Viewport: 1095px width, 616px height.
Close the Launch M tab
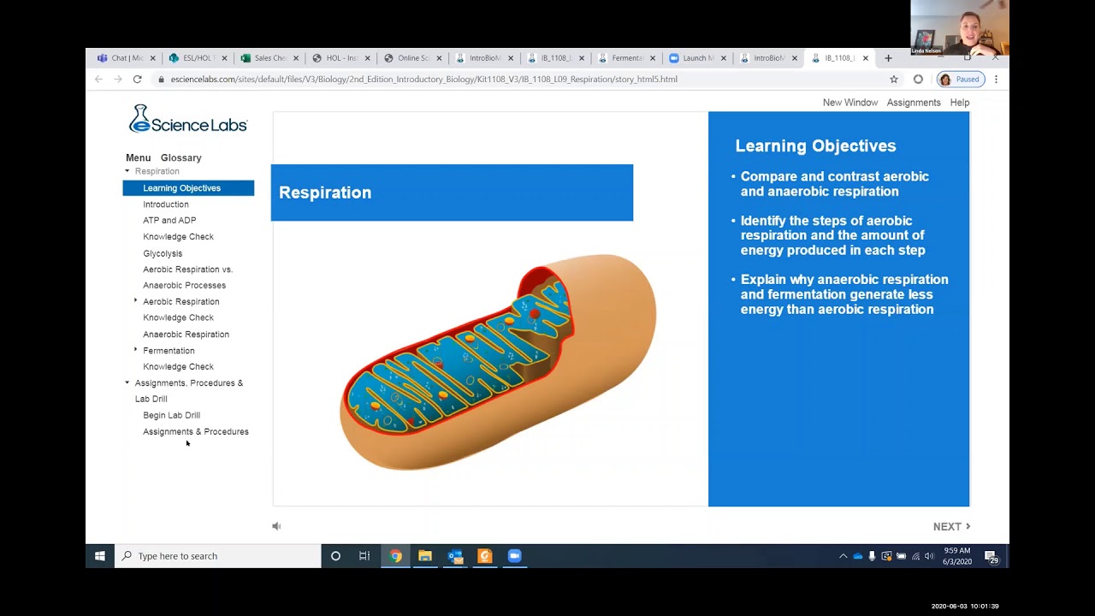click(724, 58)
